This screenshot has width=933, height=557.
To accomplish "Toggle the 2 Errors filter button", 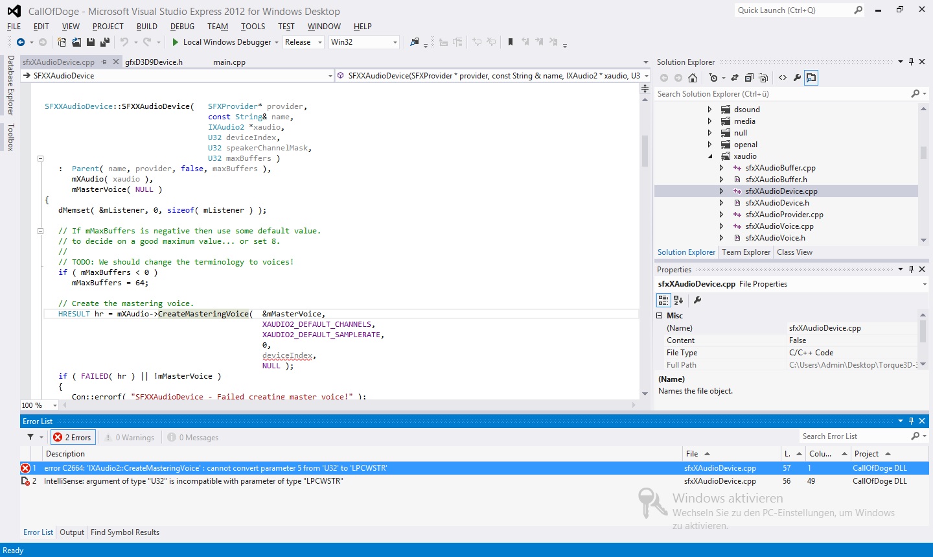I will point(73,438).
